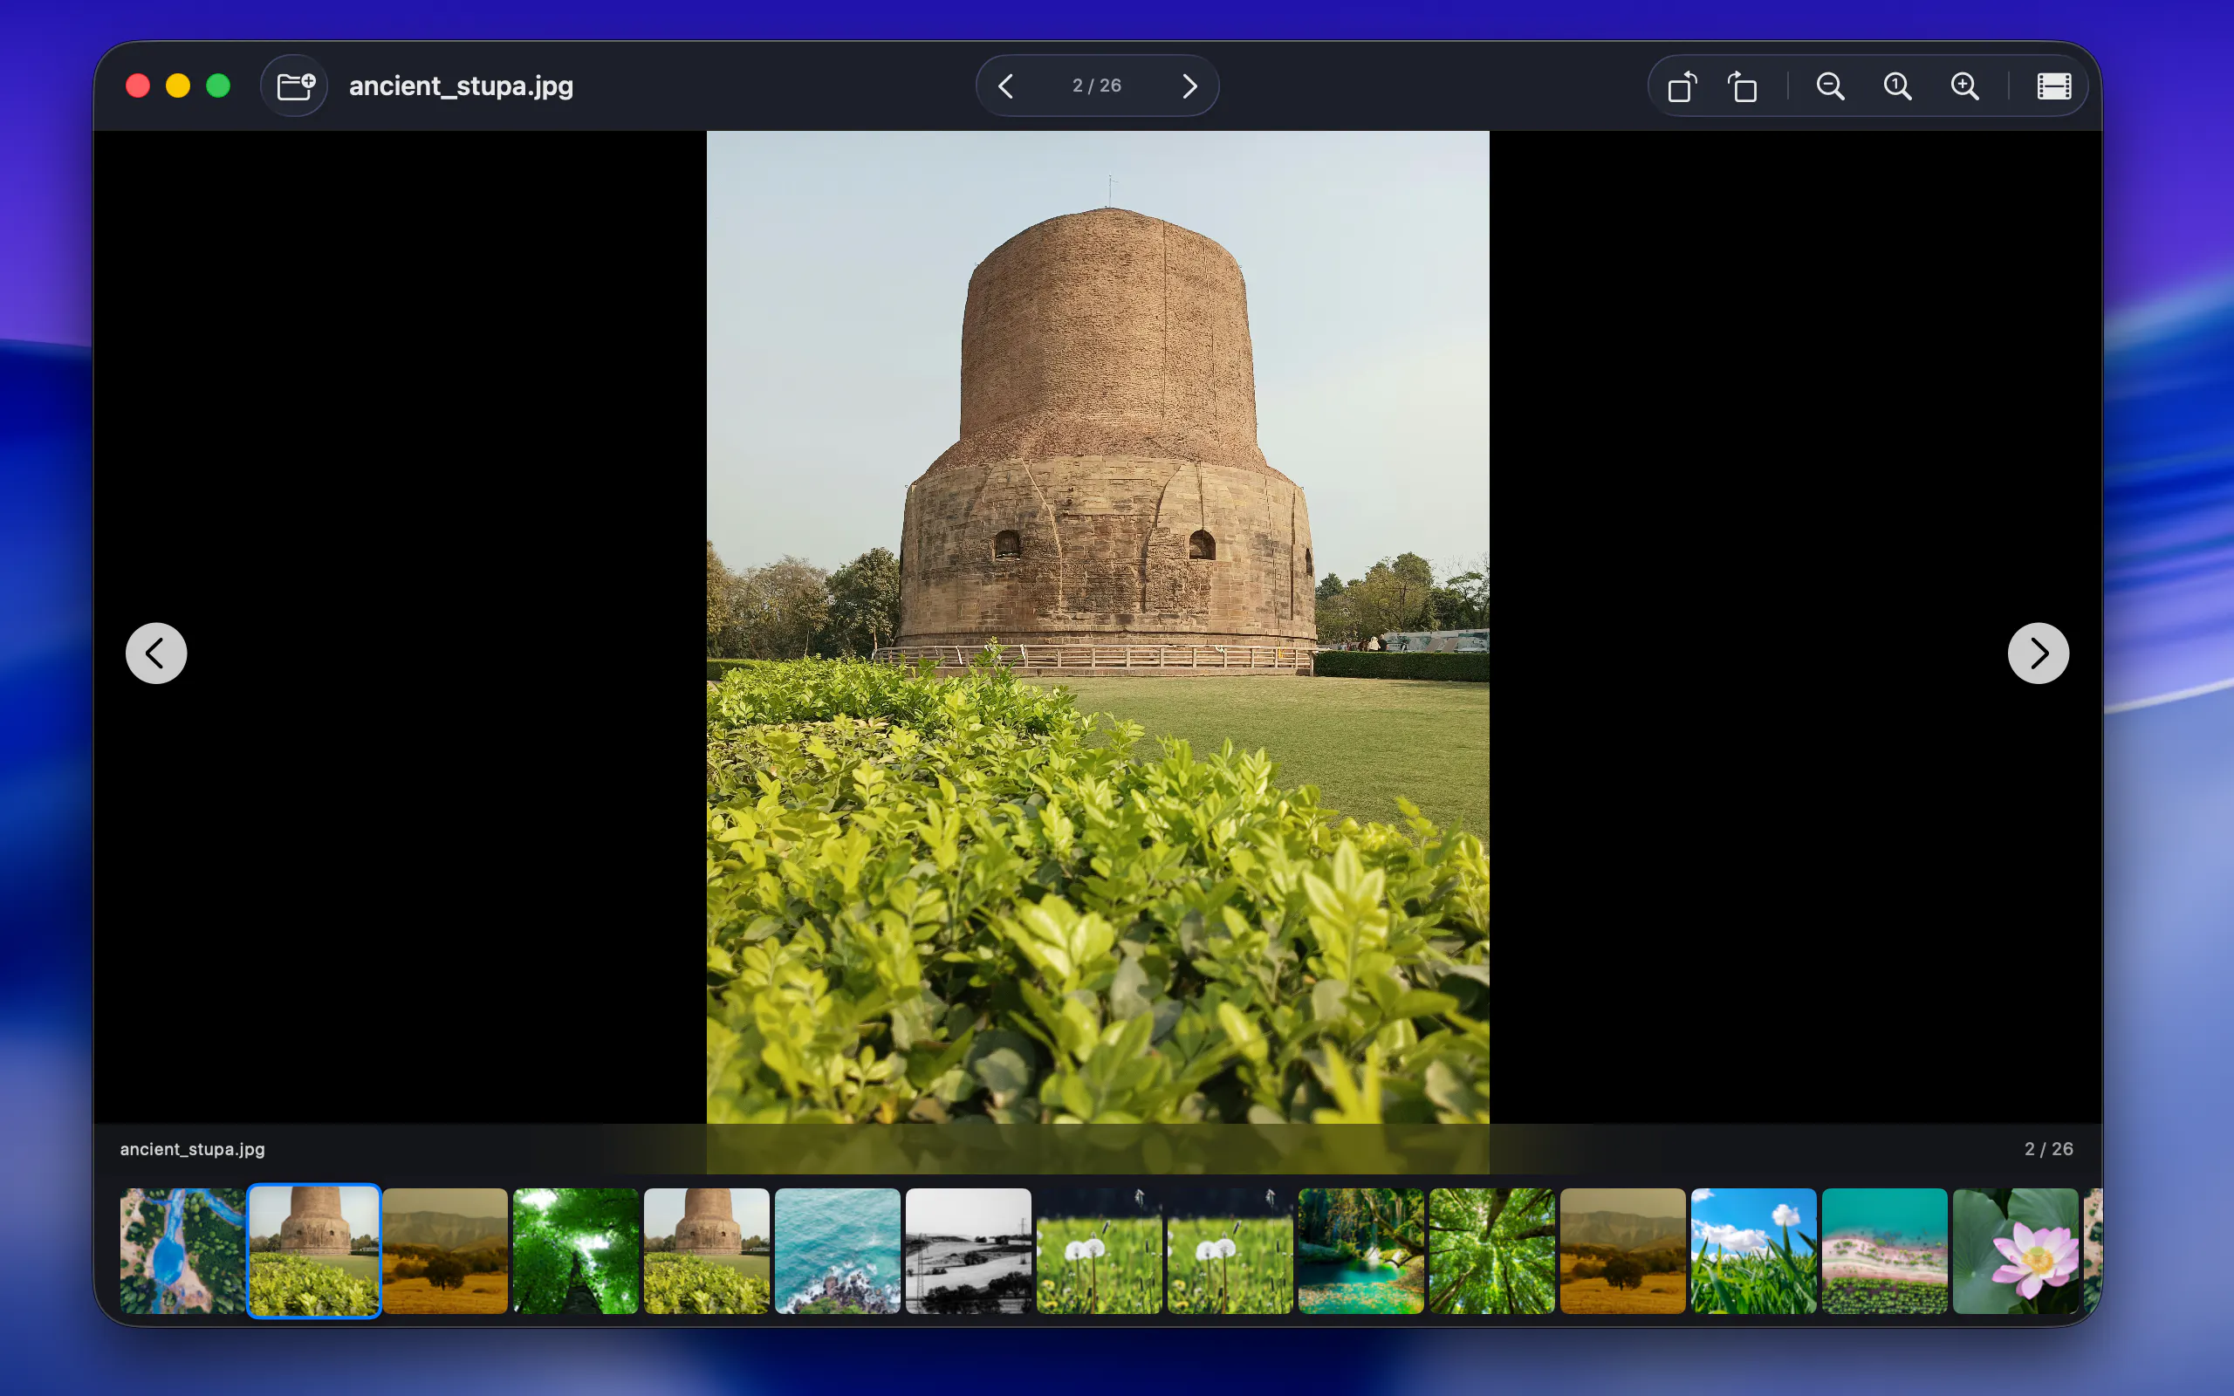Minimize the viewer window with yellow button
2234x1396 pixels.
[178, 86]
